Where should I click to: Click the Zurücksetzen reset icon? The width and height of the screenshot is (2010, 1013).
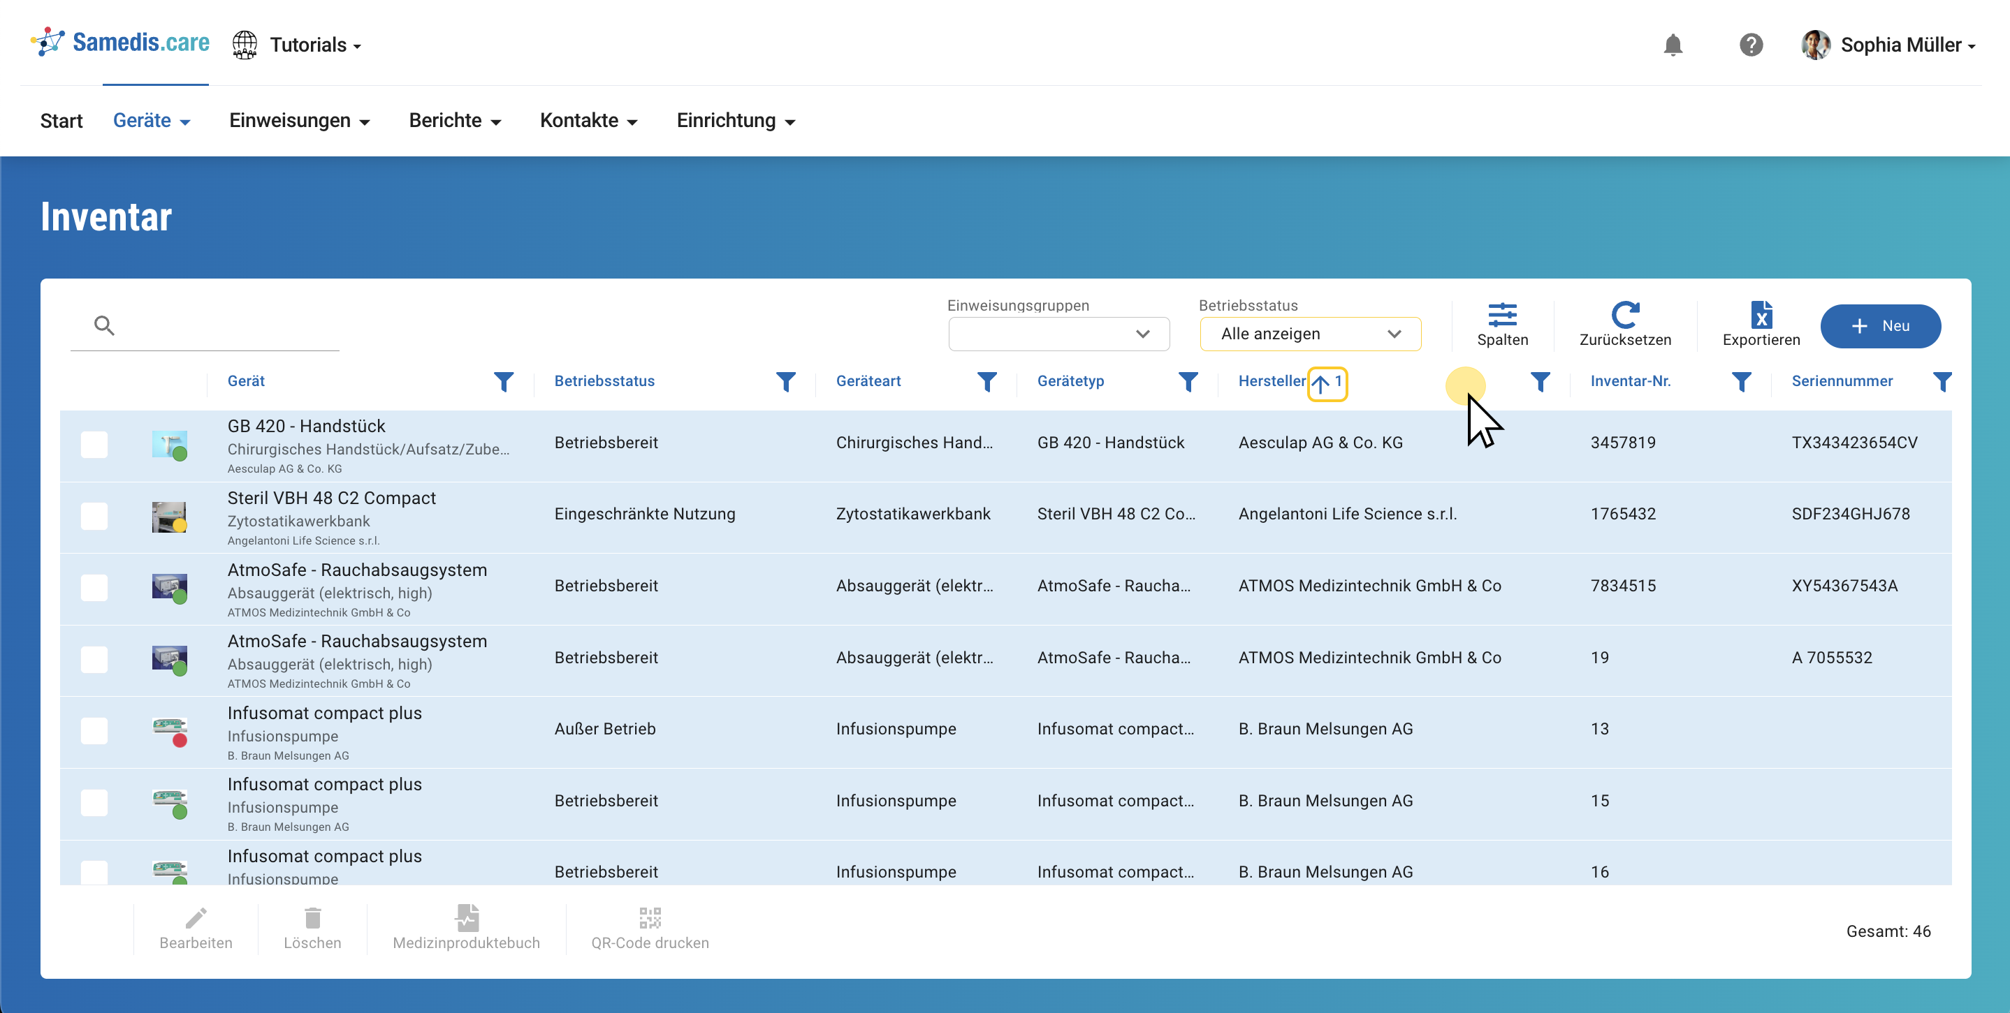pyautogui.click(x=1624, y=324)
